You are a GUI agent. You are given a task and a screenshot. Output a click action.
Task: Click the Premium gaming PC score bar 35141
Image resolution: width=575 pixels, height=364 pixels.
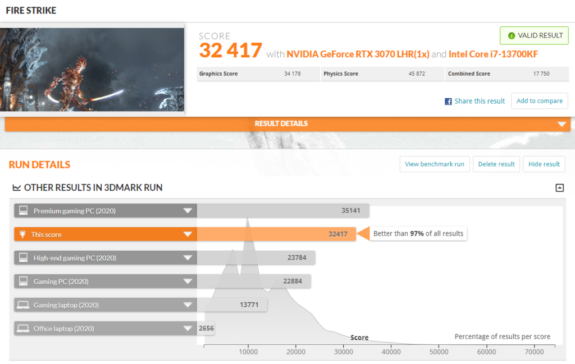point(283,210)
